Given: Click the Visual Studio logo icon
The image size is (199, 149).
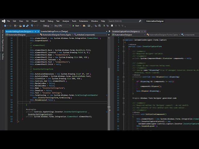Looking at the screenshot, I should (3, 21).
